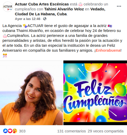Viewport: 127px width, 135px height.
Task: Open the 'Ayer a las 12:46' timestamp
Action: [28, 19]
